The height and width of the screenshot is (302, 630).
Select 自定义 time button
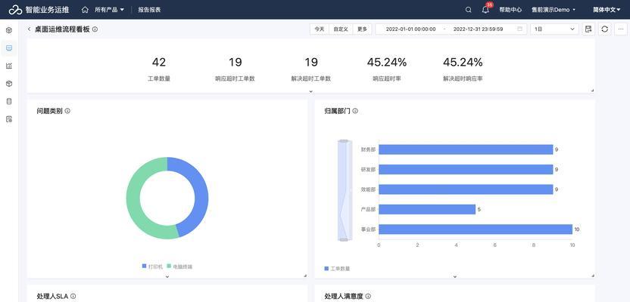[341, 29]
